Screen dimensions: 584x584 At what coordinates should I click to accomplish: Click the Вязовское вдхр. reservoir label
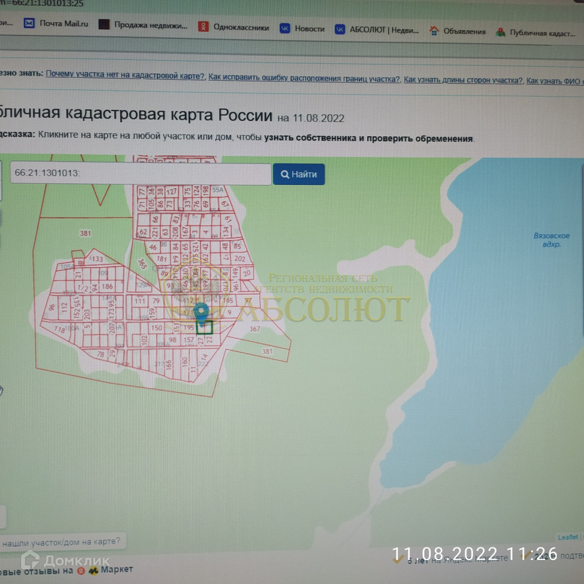552,240
